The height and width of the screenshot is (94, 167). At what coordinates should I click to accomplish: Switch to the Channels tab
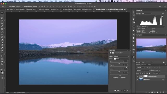[144, 65]
